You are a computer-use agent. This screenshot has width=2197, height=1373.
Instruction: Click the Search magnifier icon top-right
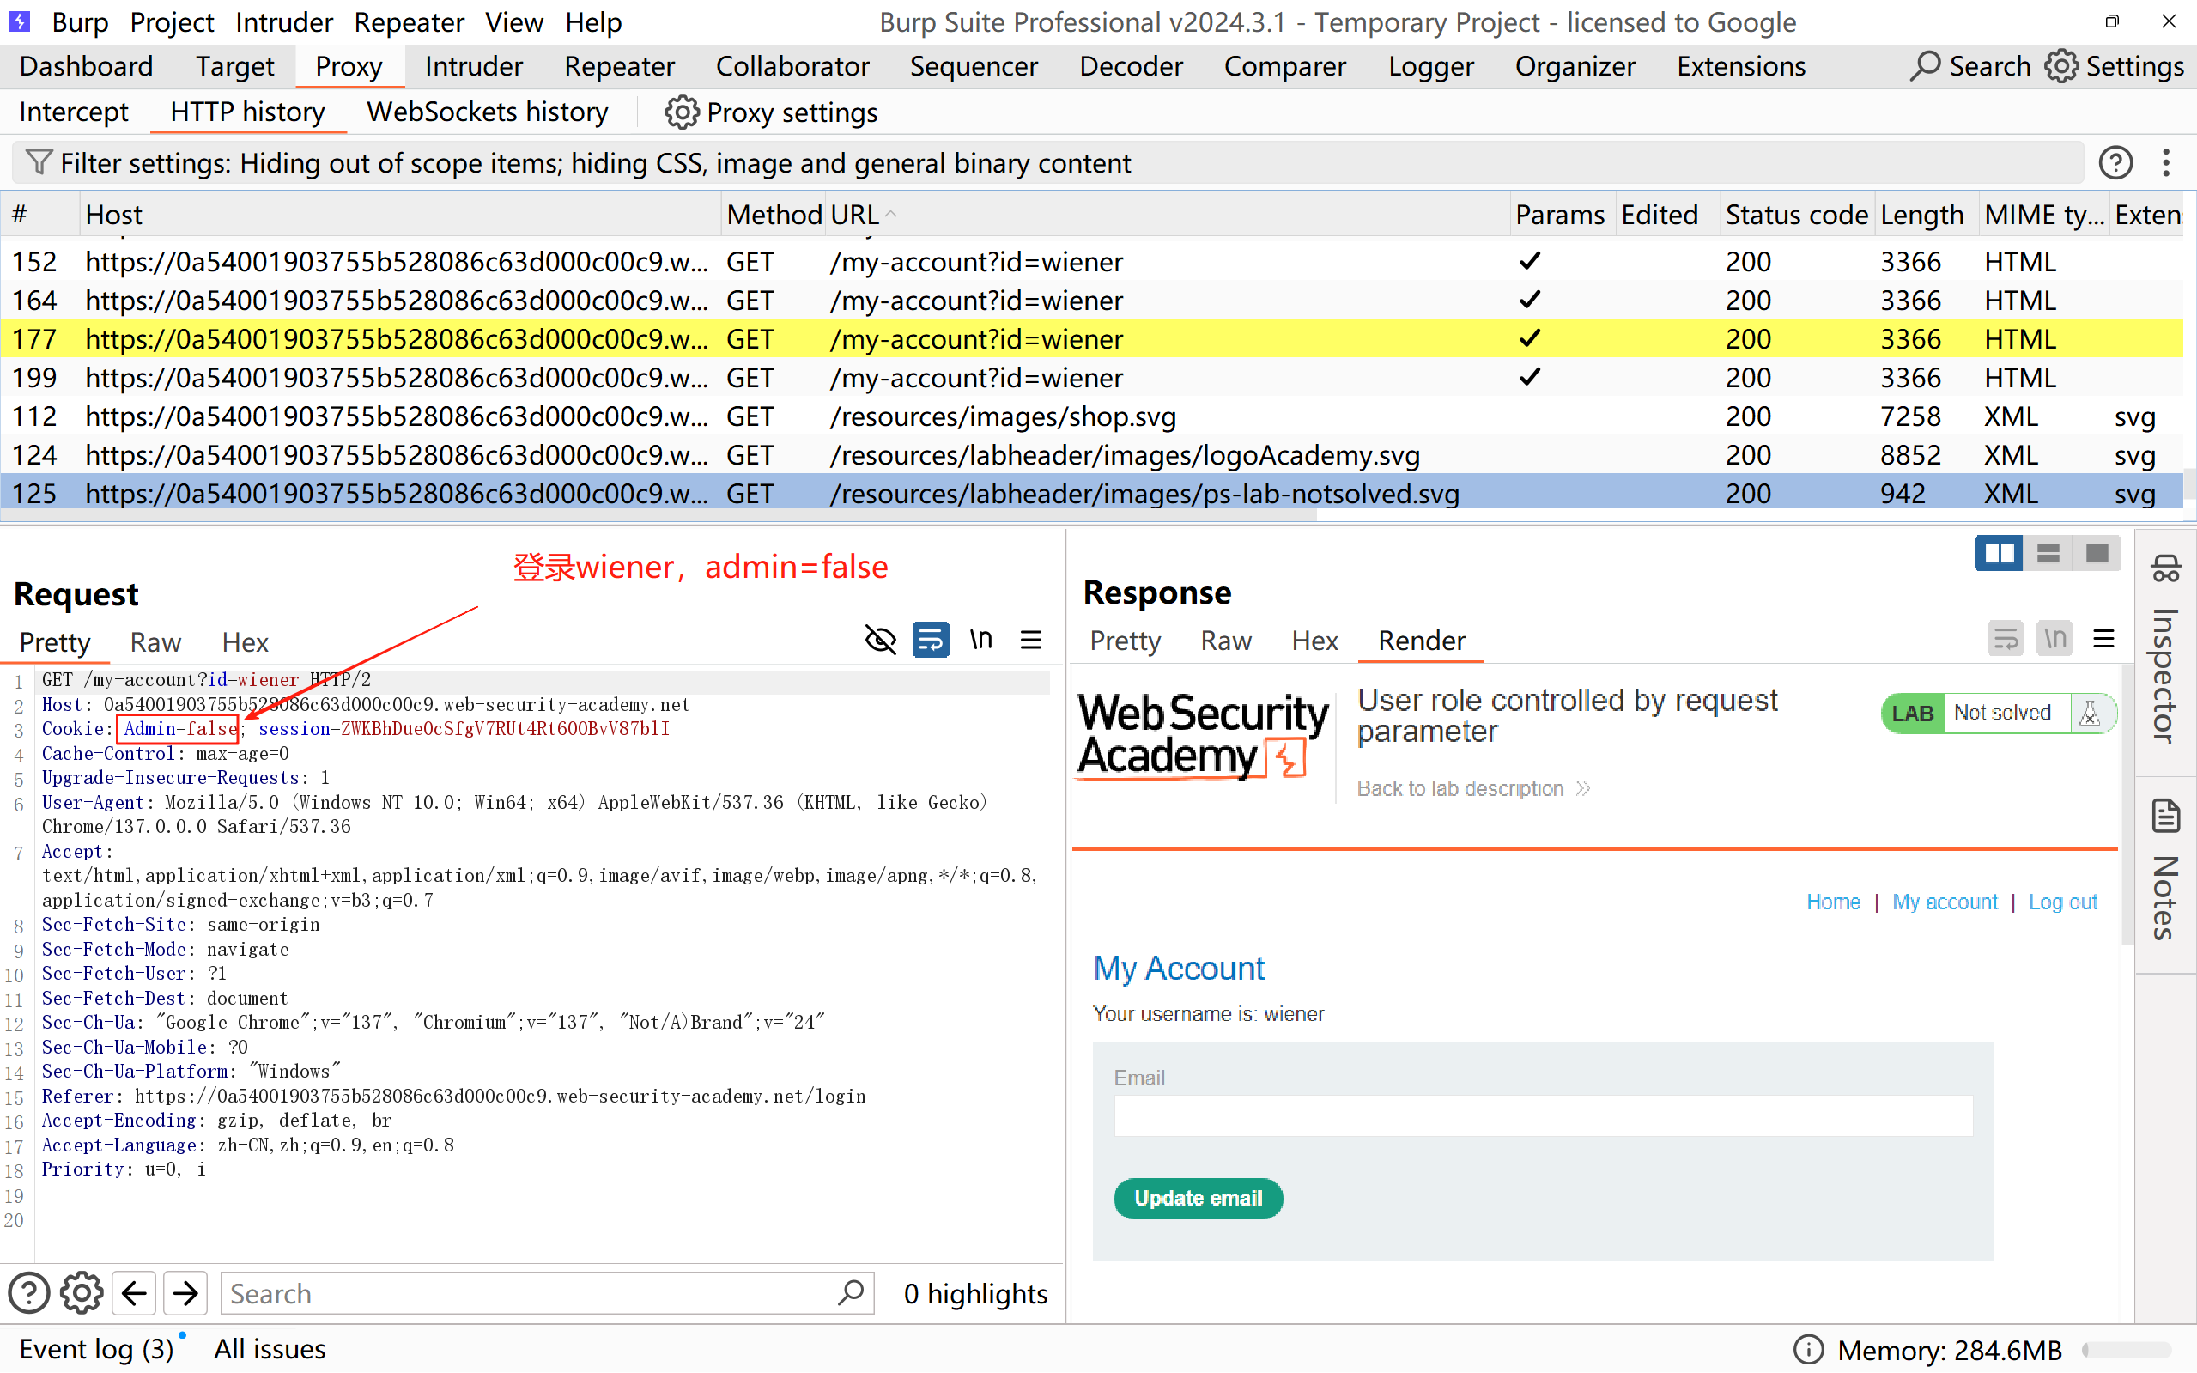coord(1924,66)
